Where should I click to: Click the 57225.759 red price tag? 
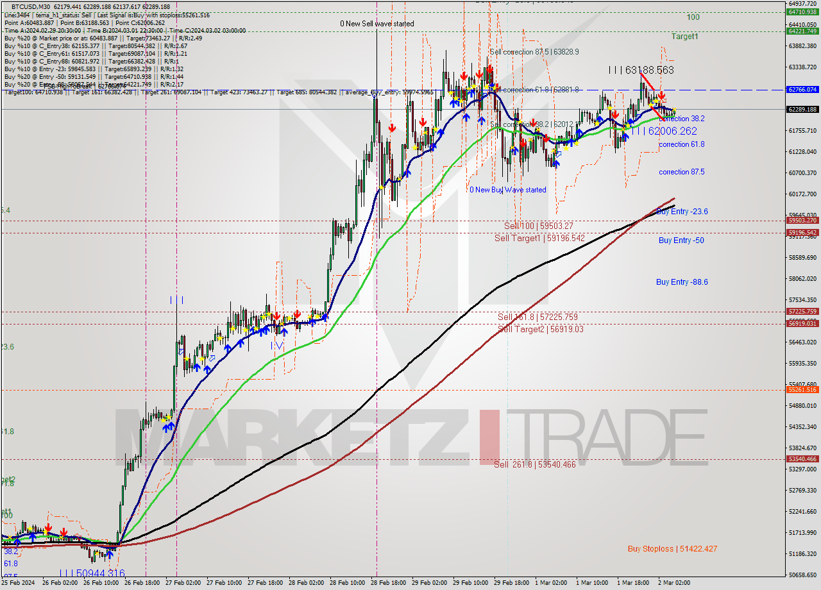(802, 312)
